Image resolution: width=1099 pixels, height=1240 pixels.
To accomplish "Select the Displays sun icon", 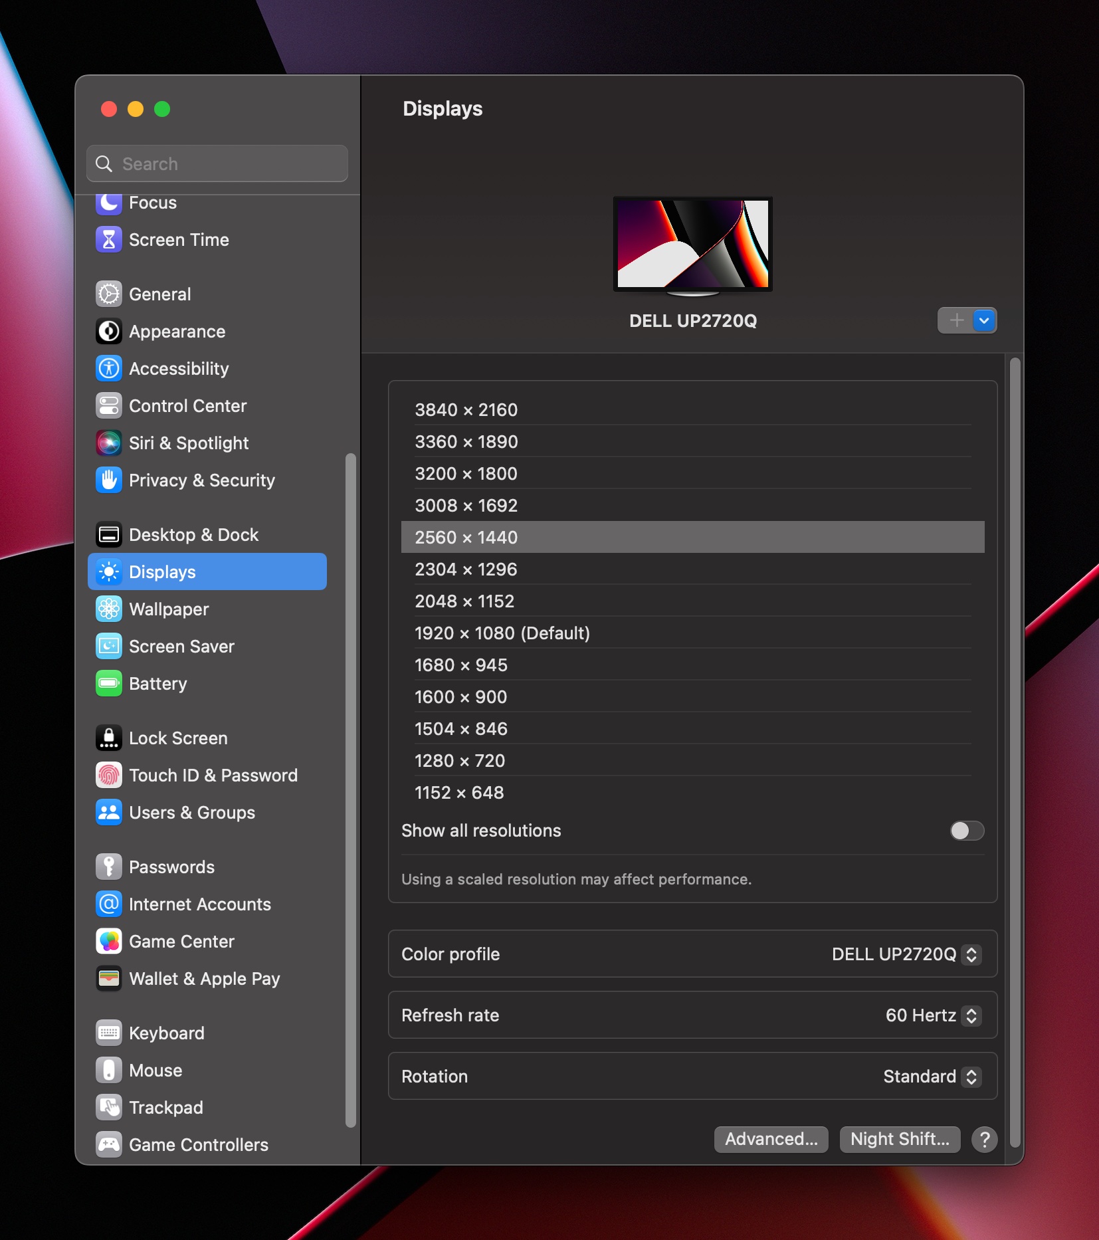I will pyautogui.click(x=109, y=572).
